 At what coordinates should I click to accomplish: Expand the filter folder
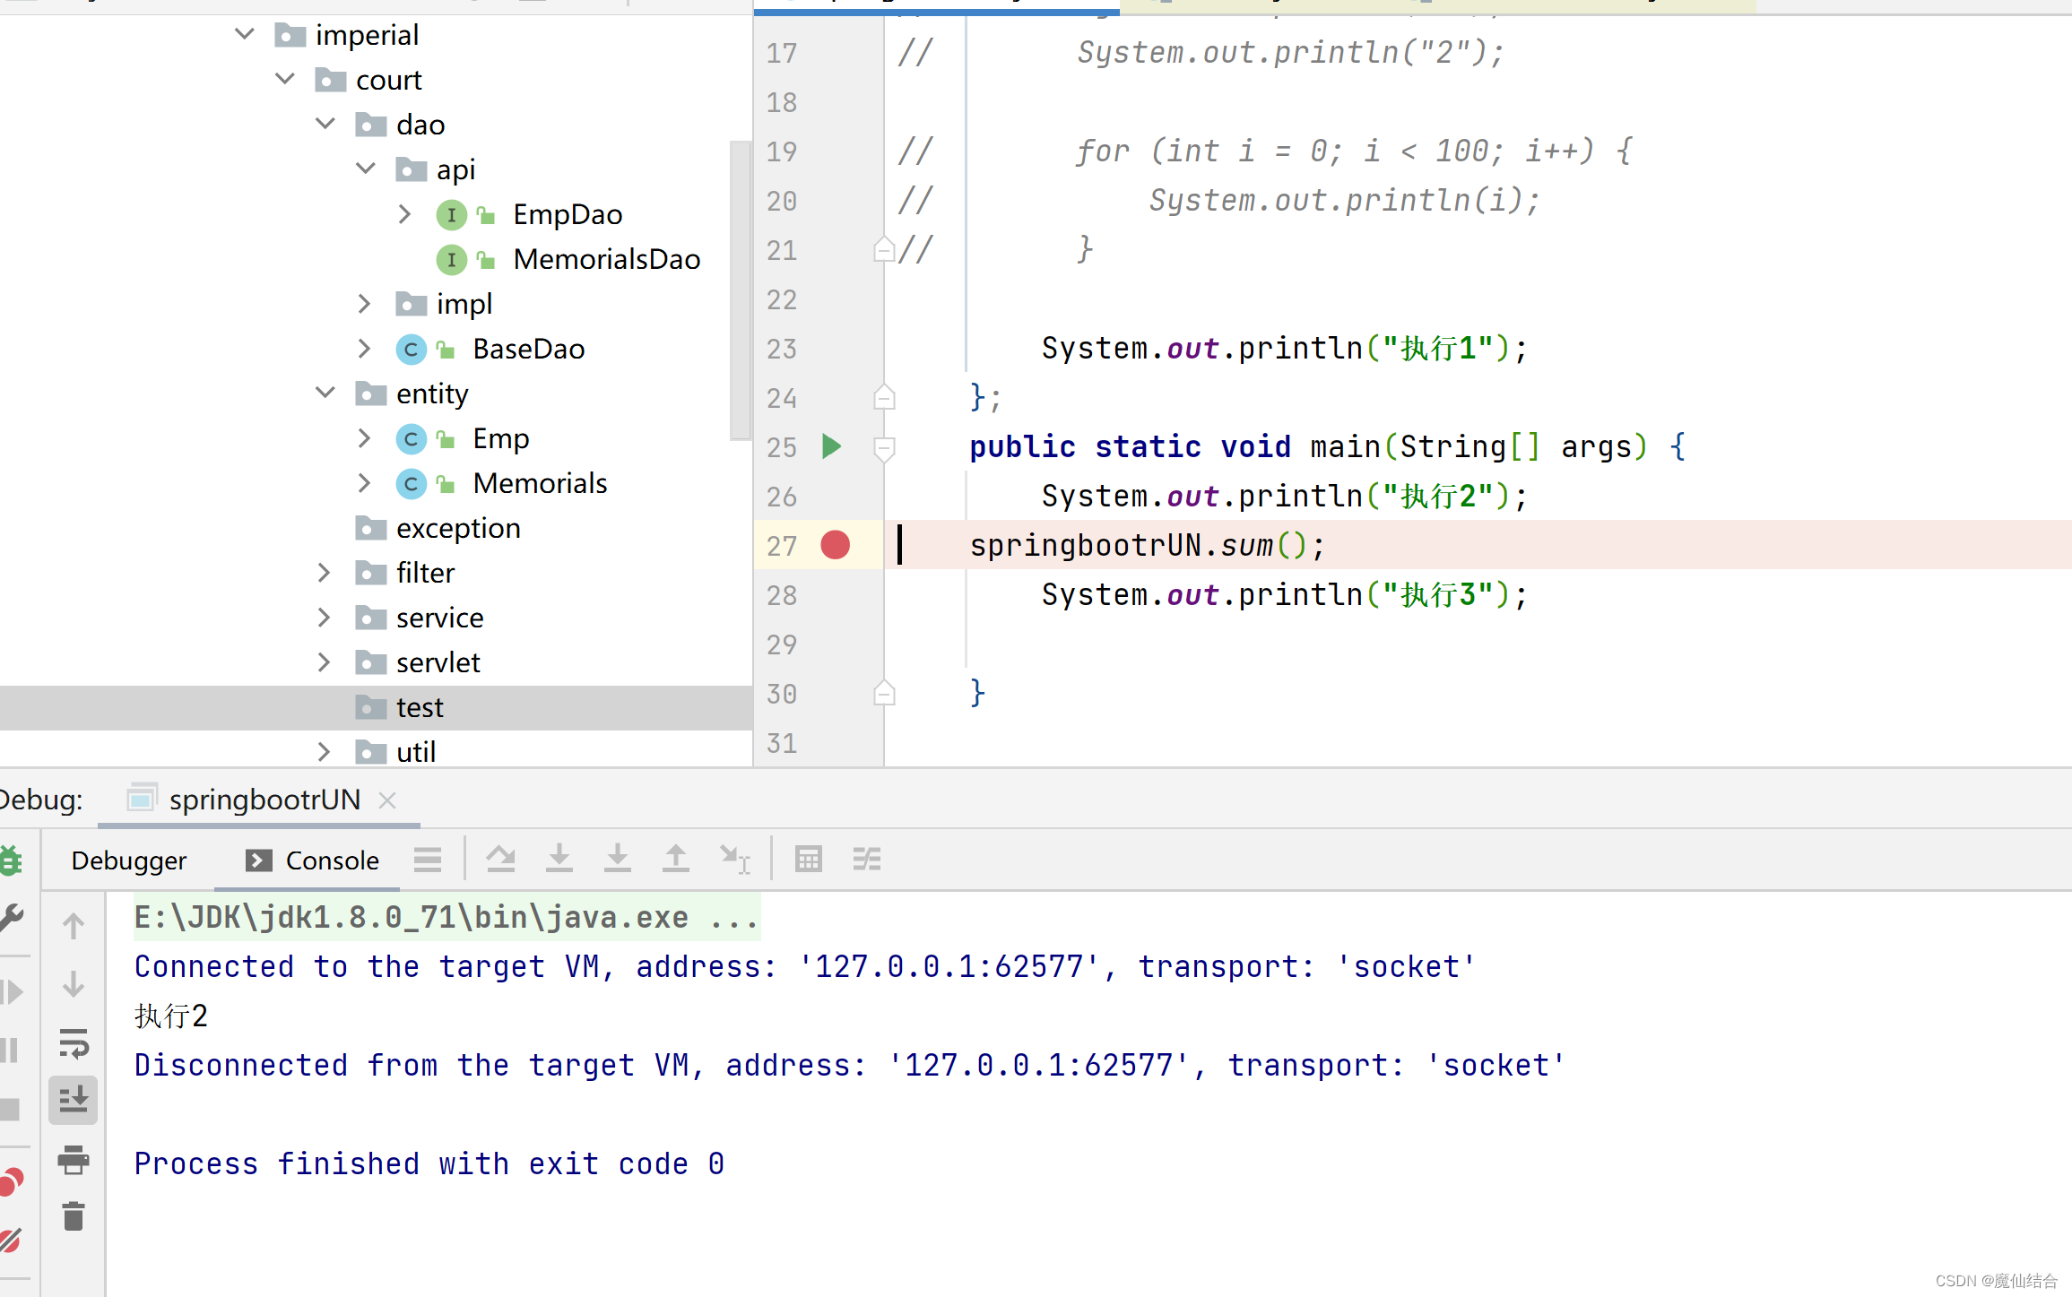(x=325, y=573)
